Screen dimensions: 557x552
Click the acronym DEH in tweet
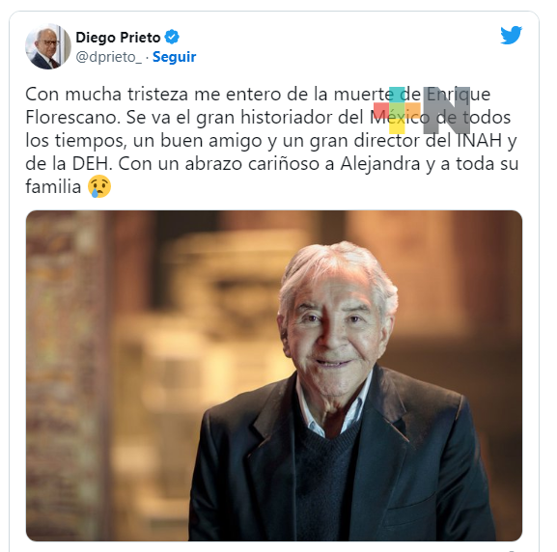pos(92,164)
